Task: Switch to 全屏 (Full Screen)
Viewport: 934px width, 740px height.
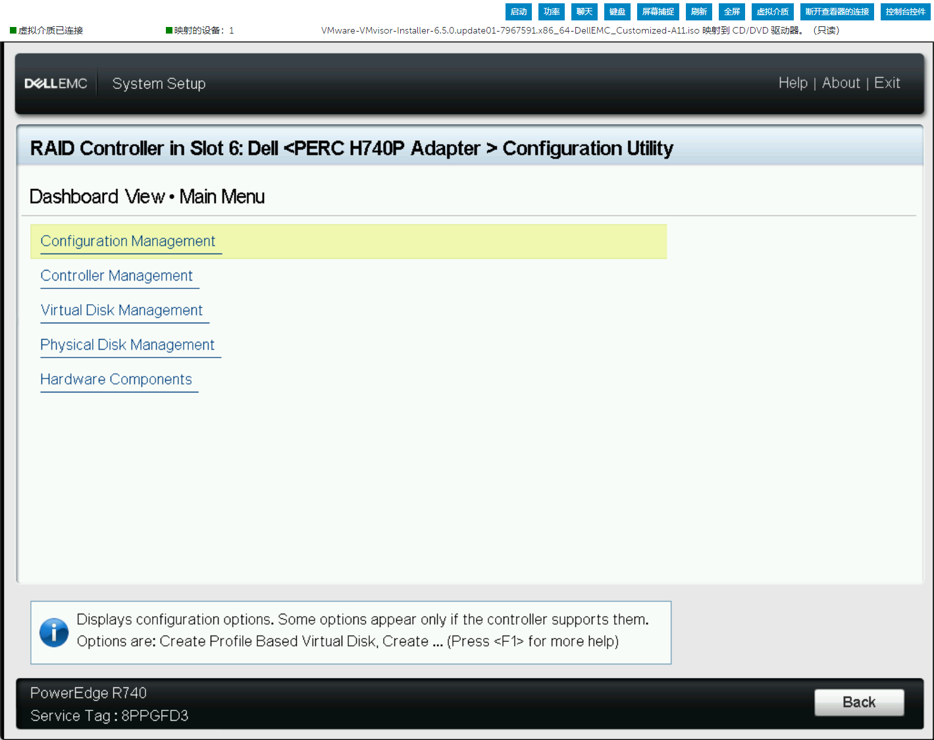Action: [732, 11]
